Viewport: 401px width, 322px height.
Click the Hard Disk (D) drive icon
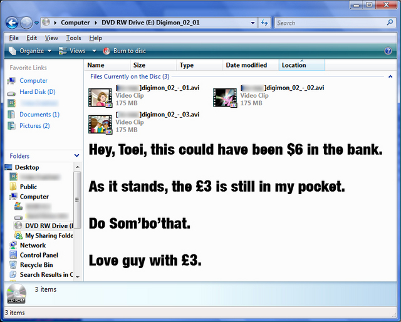click(x=11, y=93)
